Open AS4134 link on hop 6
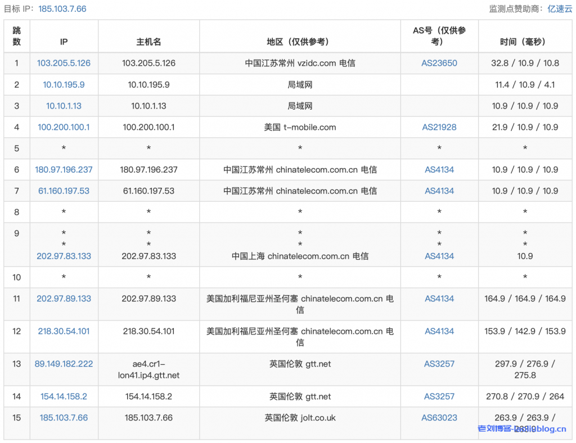The height and width of the screenshot is (443, 576). (439, 169)
